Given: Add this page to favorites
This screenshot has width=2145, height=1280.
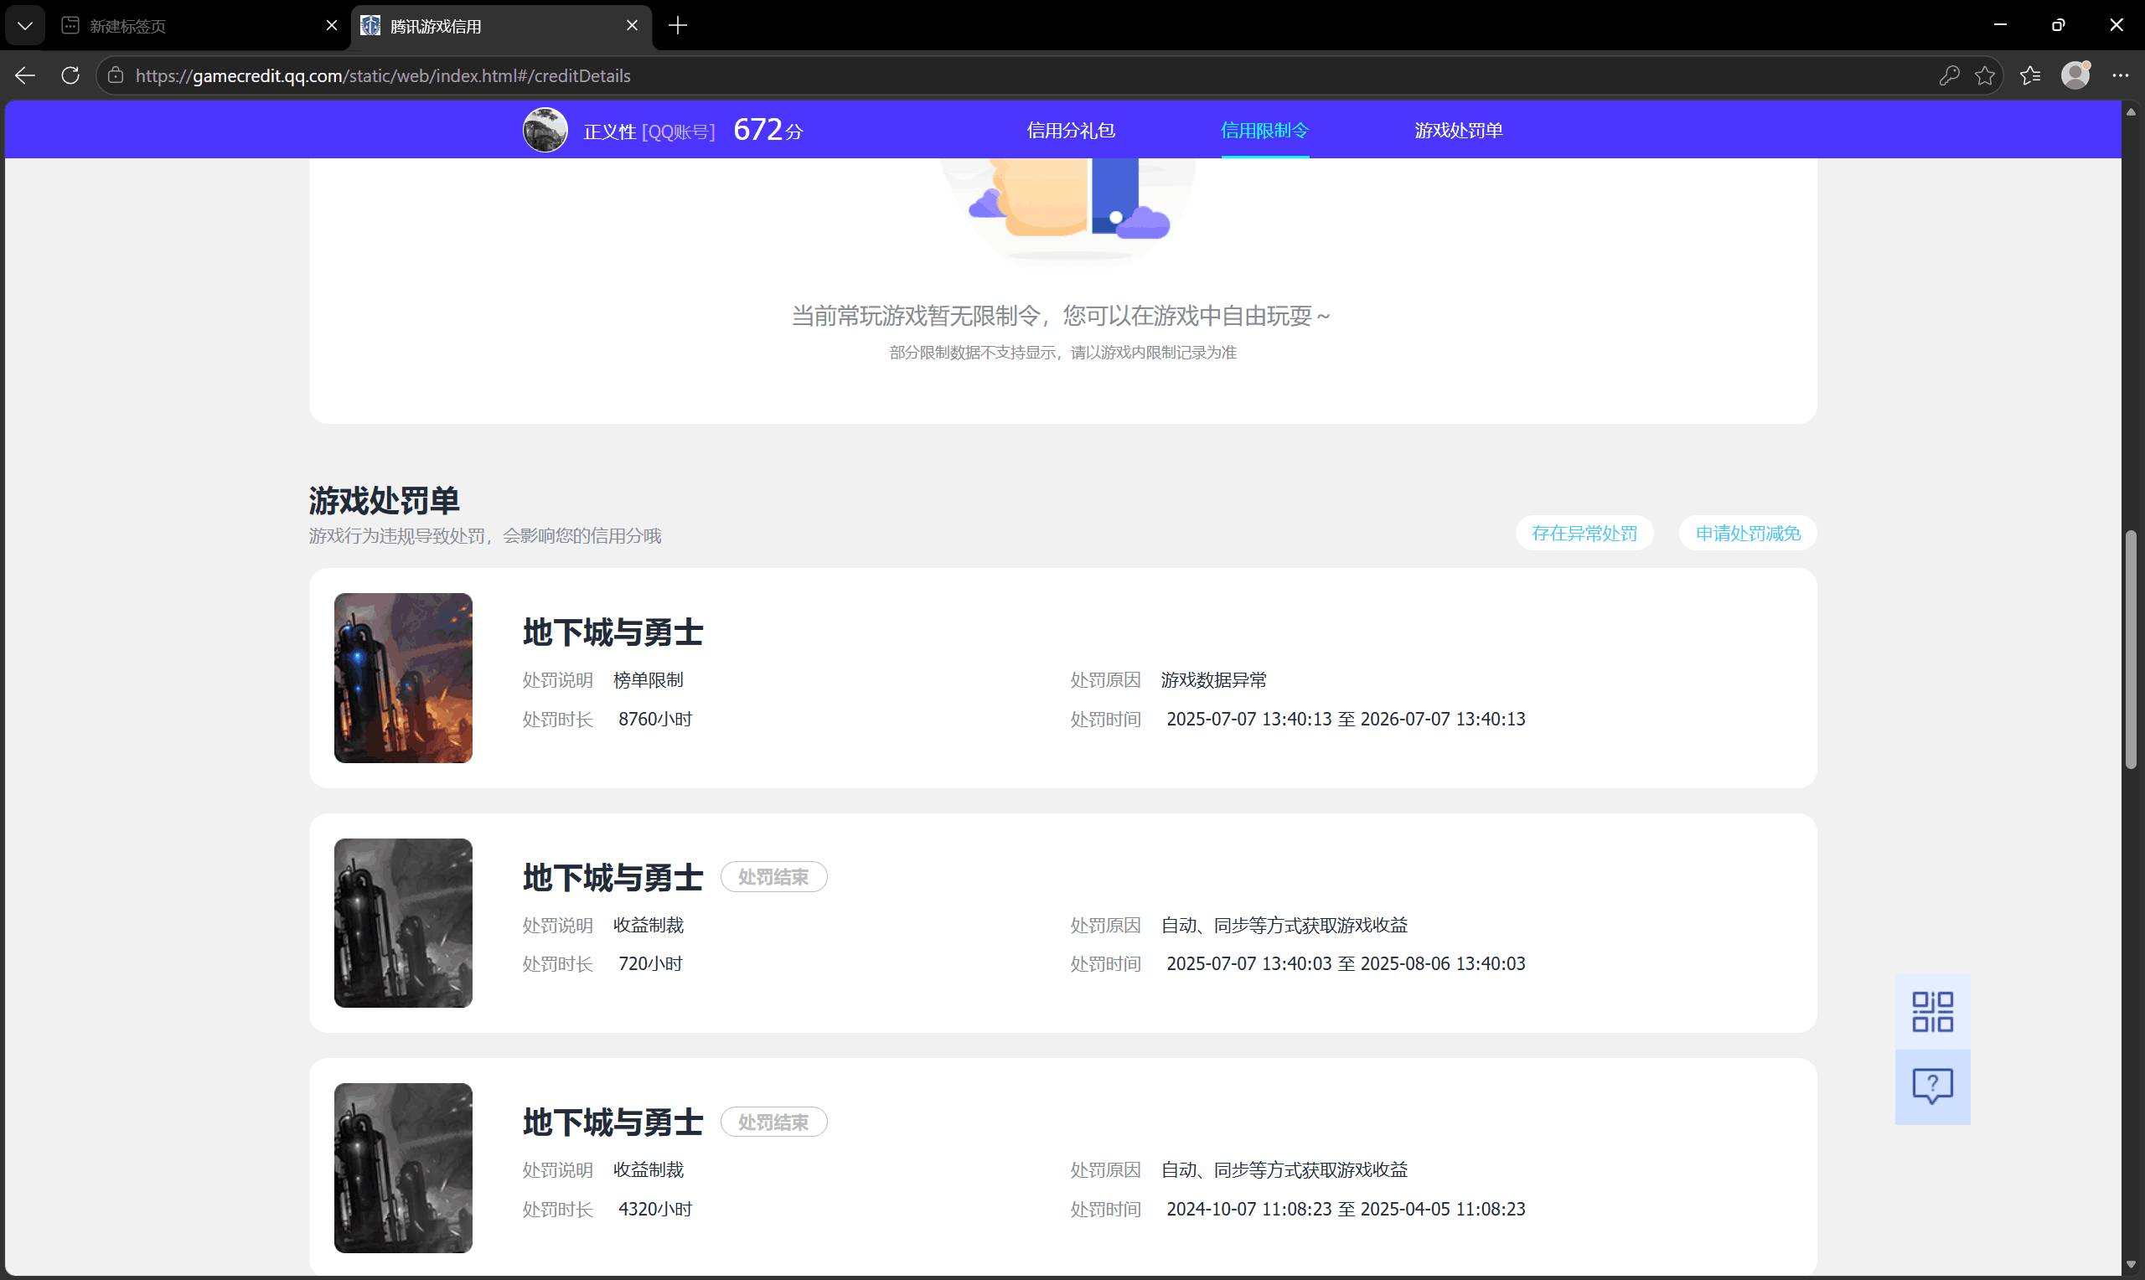Looking at the screenshot, I should click(1985, 76).
